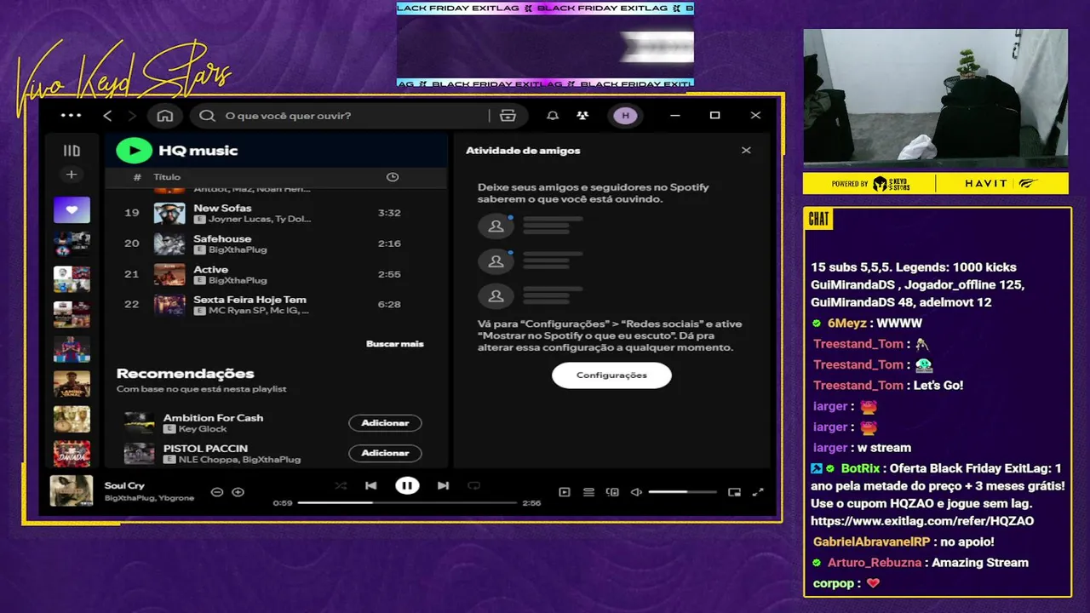Viewport: 1090px width, 613px height.
Task: Open recommended song 'Ambition For Cash'
Action: [x=213, y=418]
